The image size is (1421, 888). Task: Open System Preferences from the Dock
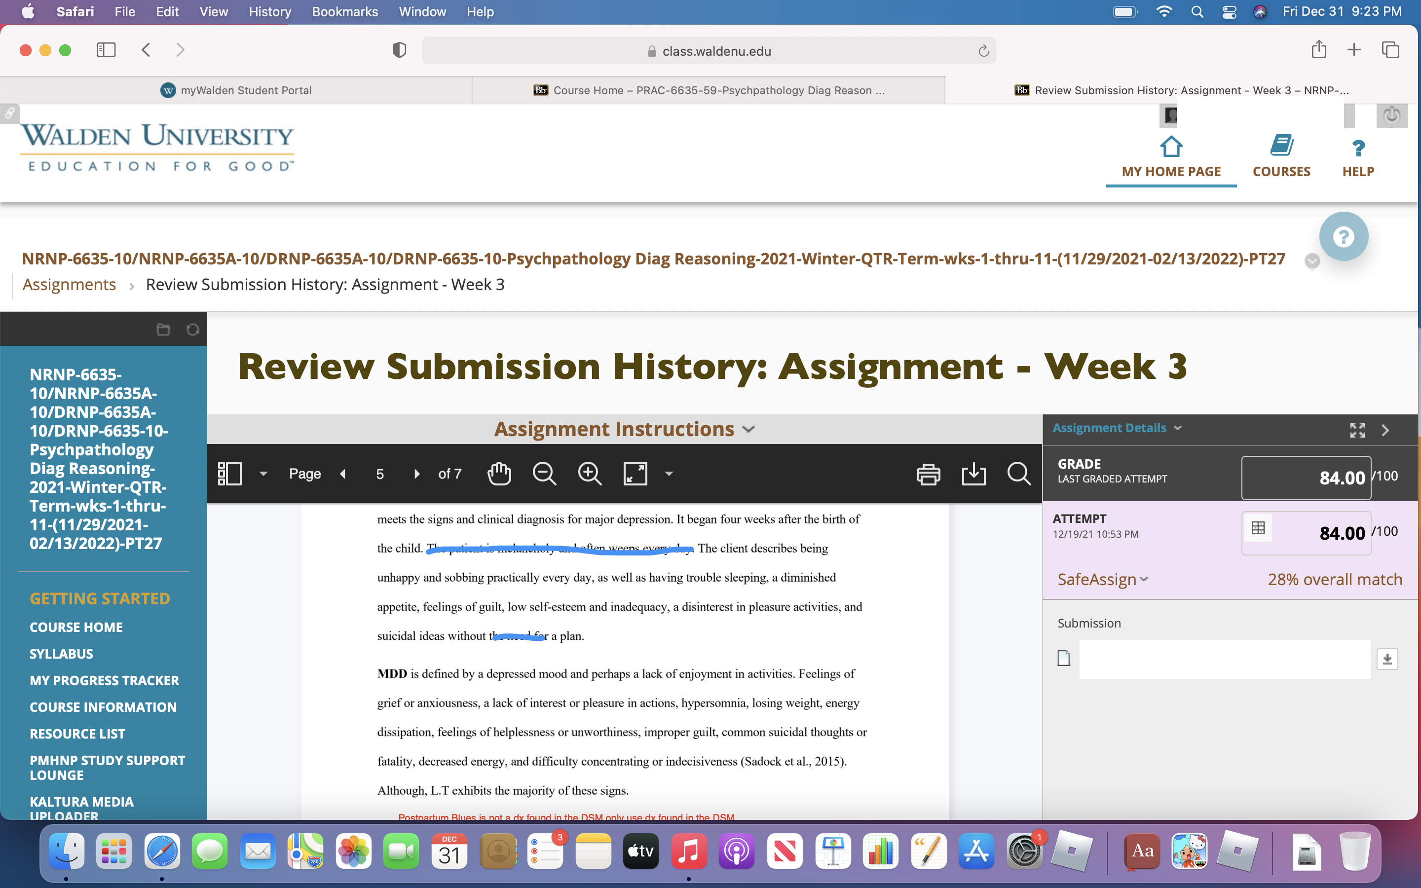click(1024, 851)
